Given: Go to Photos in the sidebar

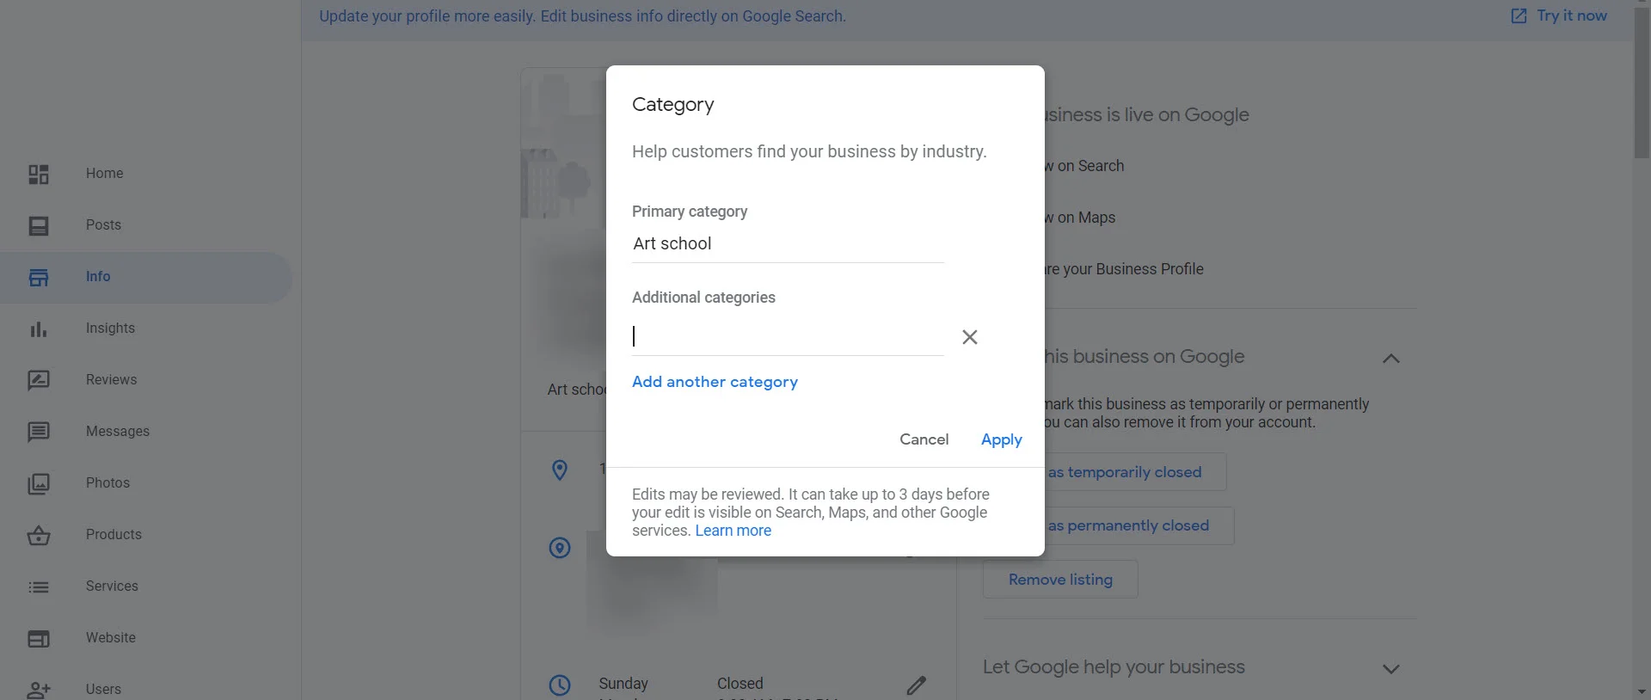Looking at the screenshot, I should pos(107,483).
